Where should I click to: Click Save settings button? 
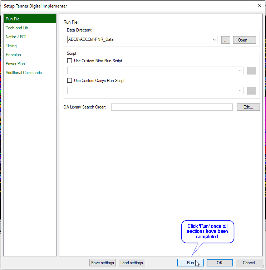click(x=103, y=263)
